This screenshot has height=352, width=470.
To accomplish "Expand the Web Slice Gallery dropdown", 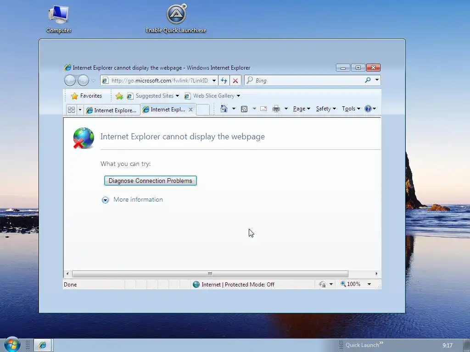I will click(x=238, y=96).
